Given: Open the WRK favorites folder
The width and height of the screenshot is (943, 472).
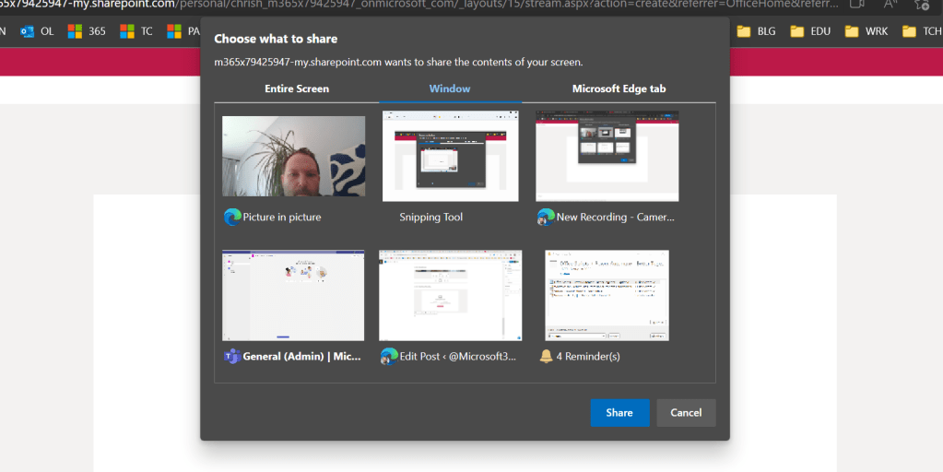Looking at the screenshot, I should coord(866,31).
